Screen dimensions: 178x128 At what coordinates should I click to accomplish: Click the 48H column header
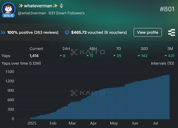click(93, 49)
